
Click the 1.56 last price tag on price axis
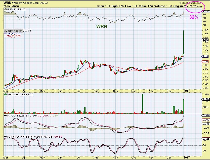point(205,40)
